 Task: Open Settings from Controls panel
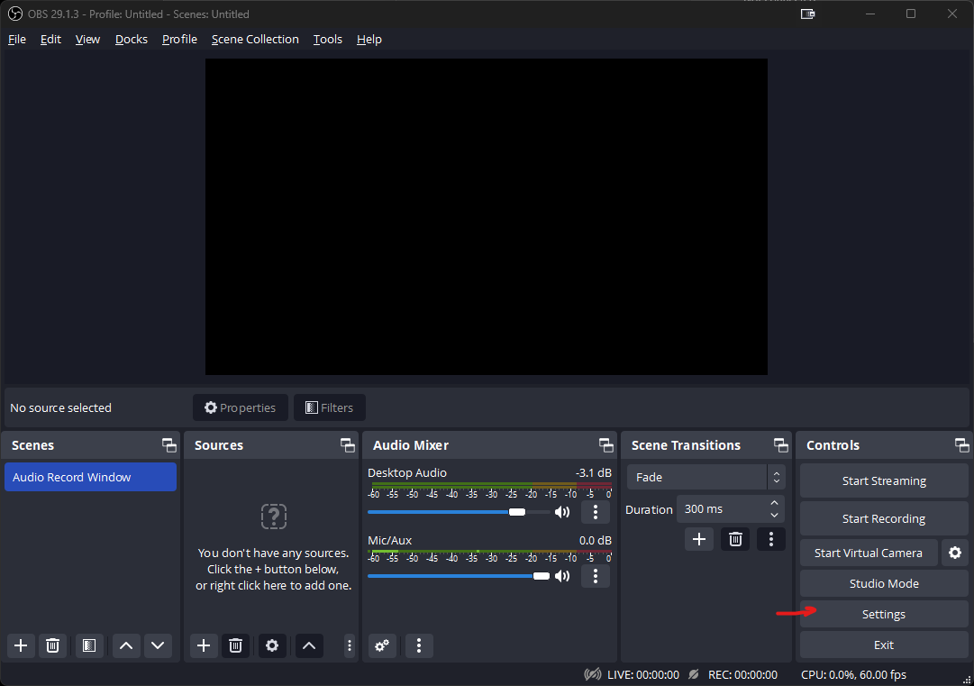coord(884,614)
